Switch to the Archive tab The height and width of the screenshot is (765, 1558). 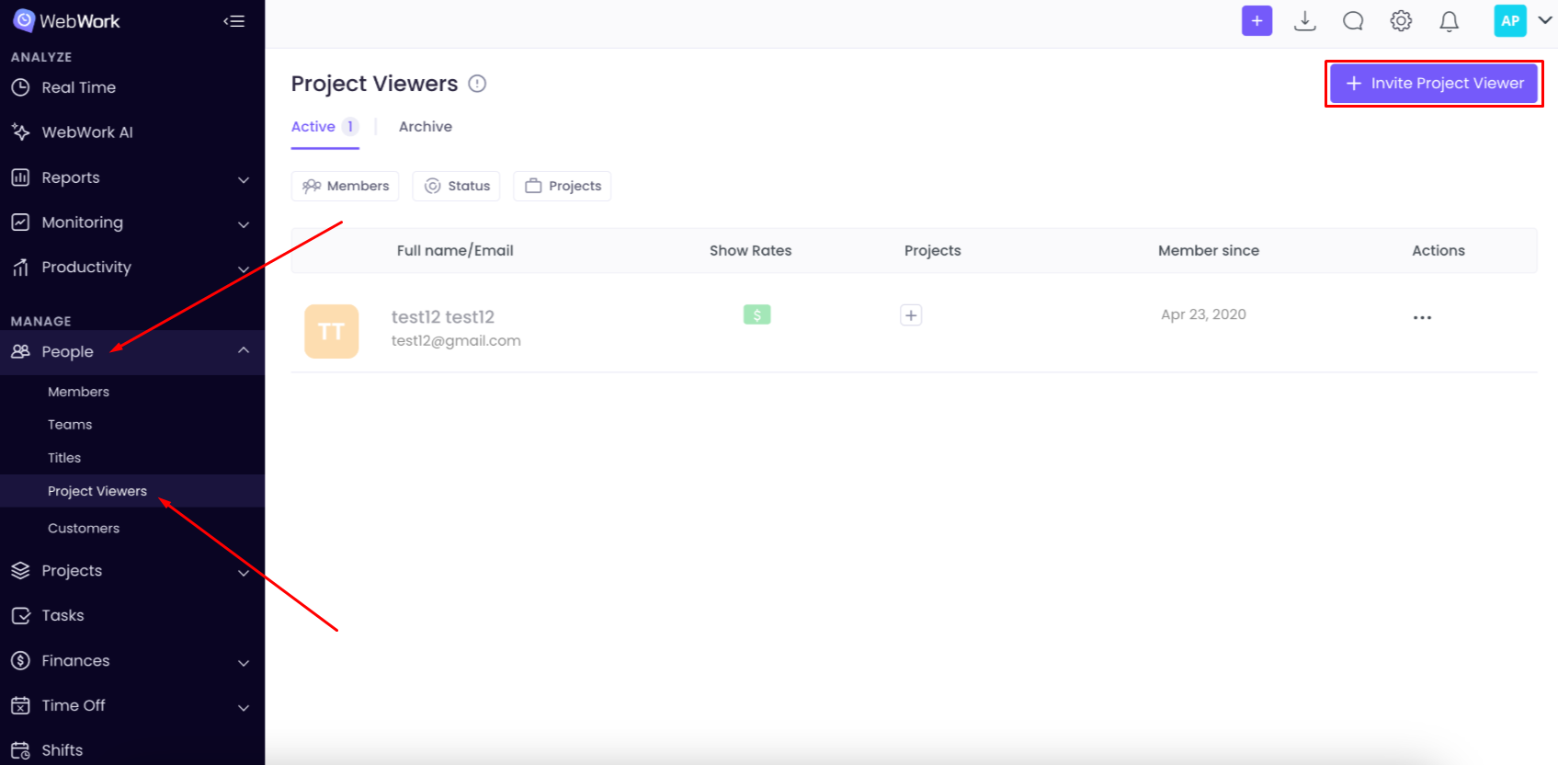(425, 127)
